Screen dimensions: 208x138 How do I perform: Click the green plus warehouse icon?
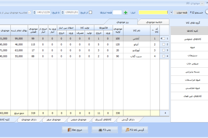click(125, 12)
